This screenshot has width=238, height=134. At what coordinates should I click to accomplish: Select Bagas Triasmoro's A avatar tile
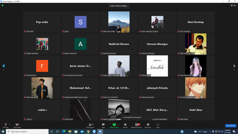point(81,44)
